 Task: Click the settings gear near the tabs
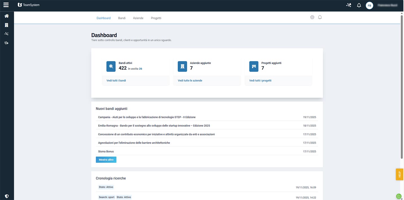click(312, 17)
